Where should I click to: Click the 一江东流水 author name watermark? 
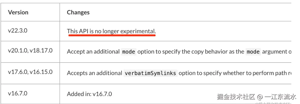280,97
